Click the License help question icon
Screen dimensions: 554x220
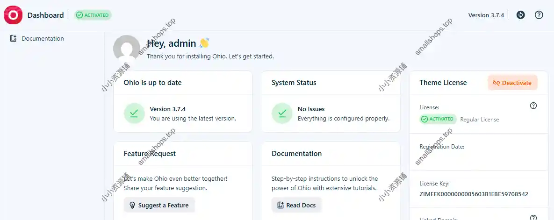pyautogui.click(x=533, y=106)
